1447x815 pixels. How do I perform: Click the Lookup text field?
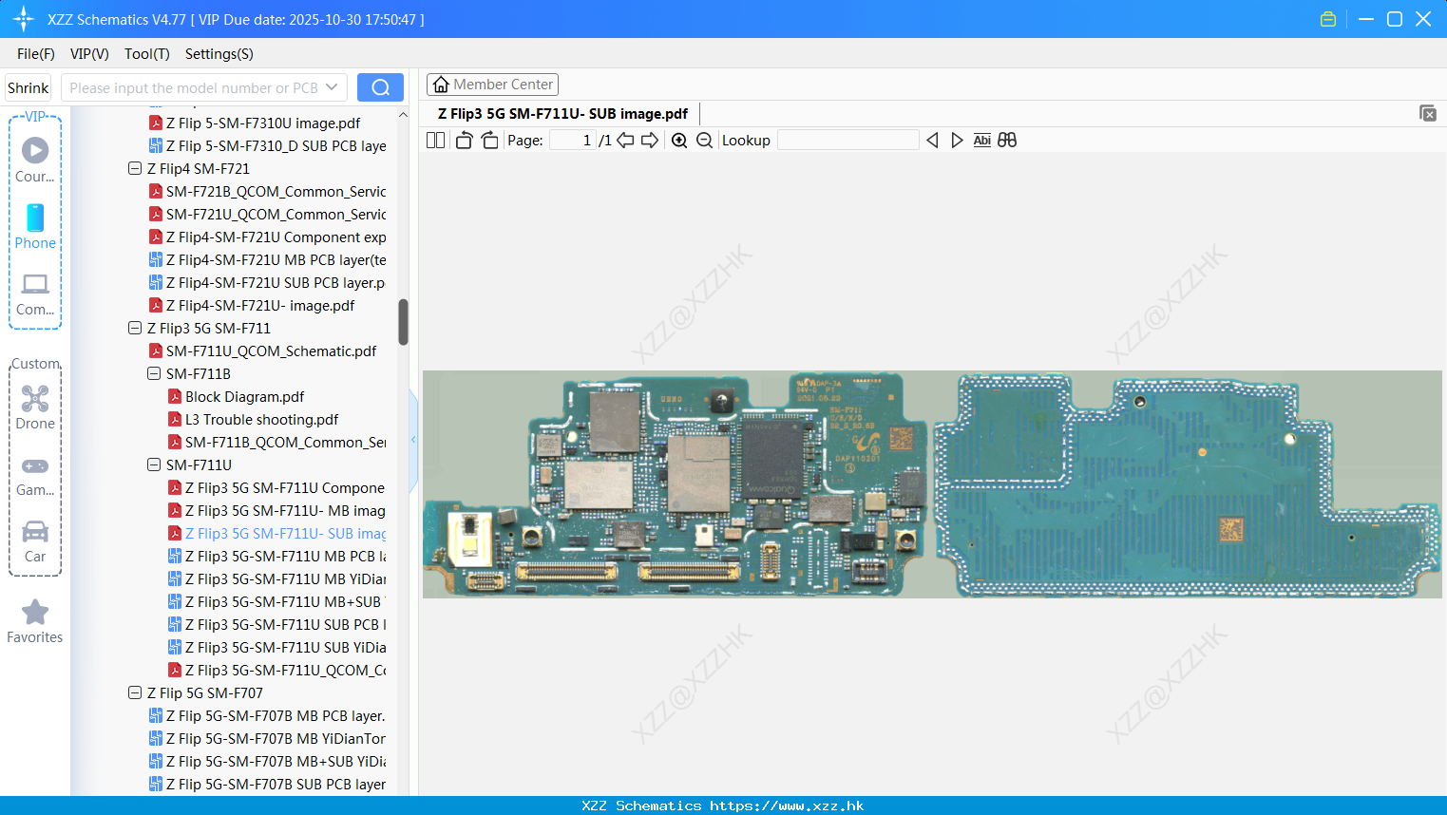coord(848,140)
